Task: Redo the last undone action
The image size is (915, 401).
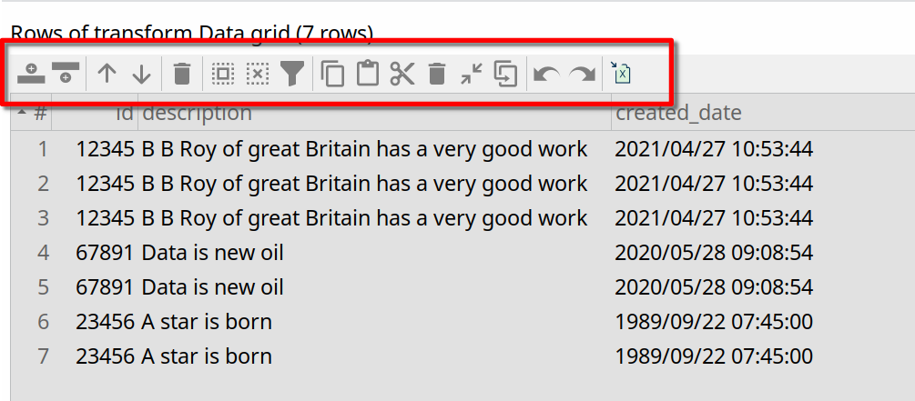Action: pyautogui.click(x=582, y=74)
